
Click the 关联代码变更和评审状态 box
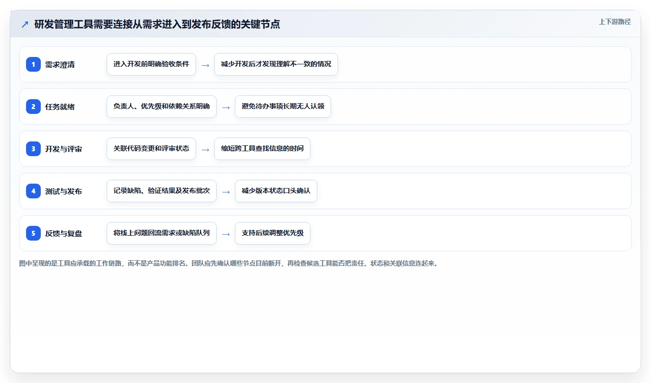click(x=151, y=149)
